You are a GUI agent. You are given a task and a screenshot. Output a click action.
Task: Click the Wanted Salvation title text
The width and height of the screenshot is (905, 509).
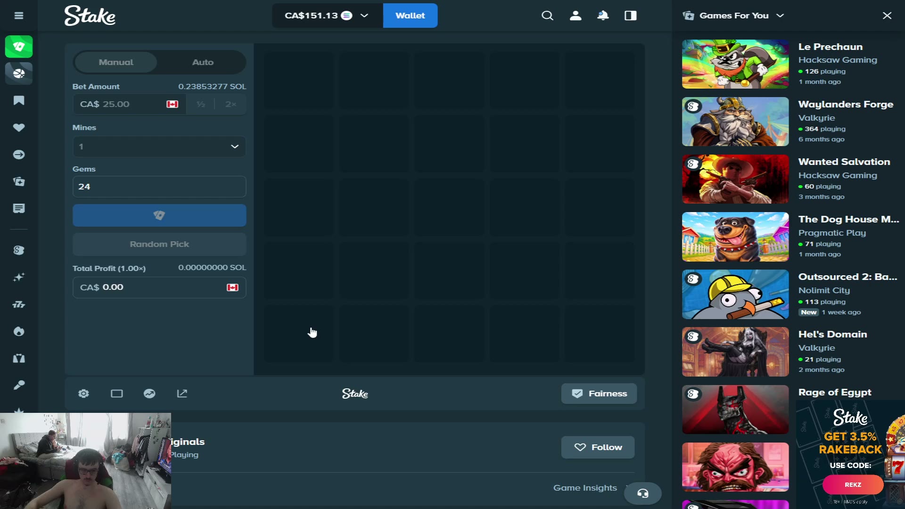pyautogui.click(x=844, y=162)
